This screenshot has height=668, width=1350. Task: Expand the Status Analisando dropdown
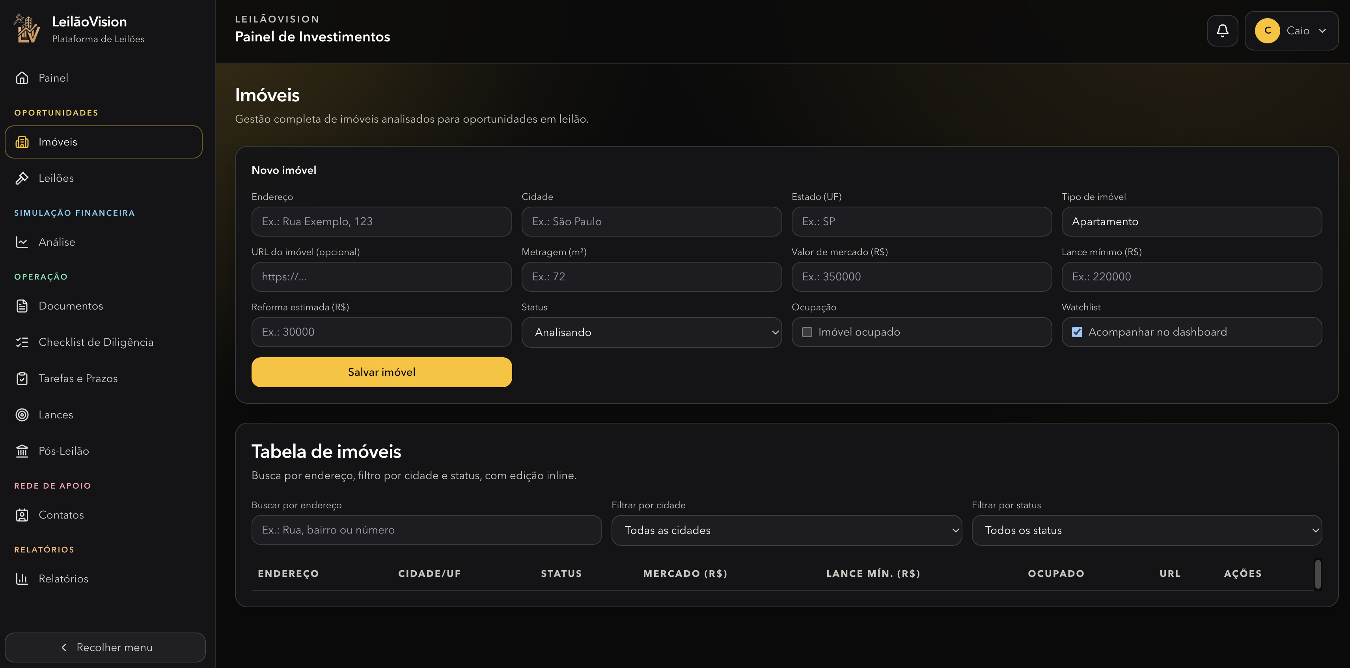pyautogui.click(x=651, y=332)
